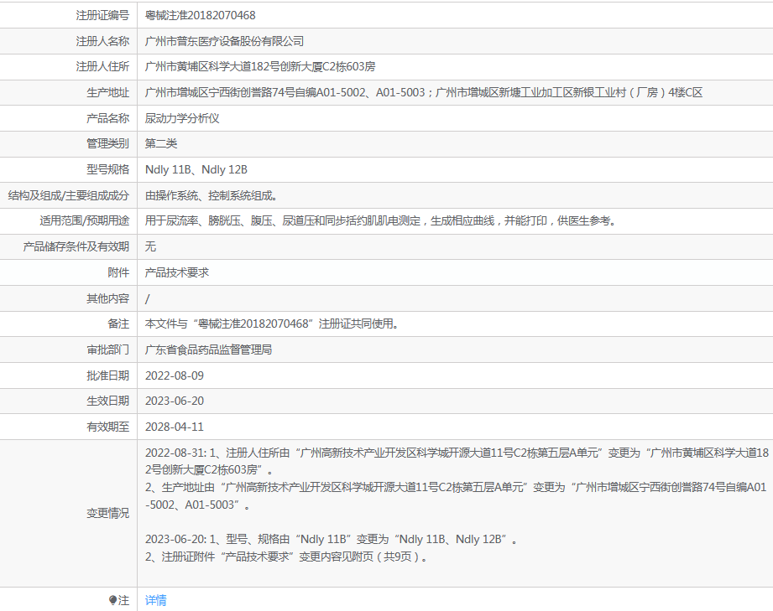
Task: Click the 生效日期 label
Action: (108, 401)
